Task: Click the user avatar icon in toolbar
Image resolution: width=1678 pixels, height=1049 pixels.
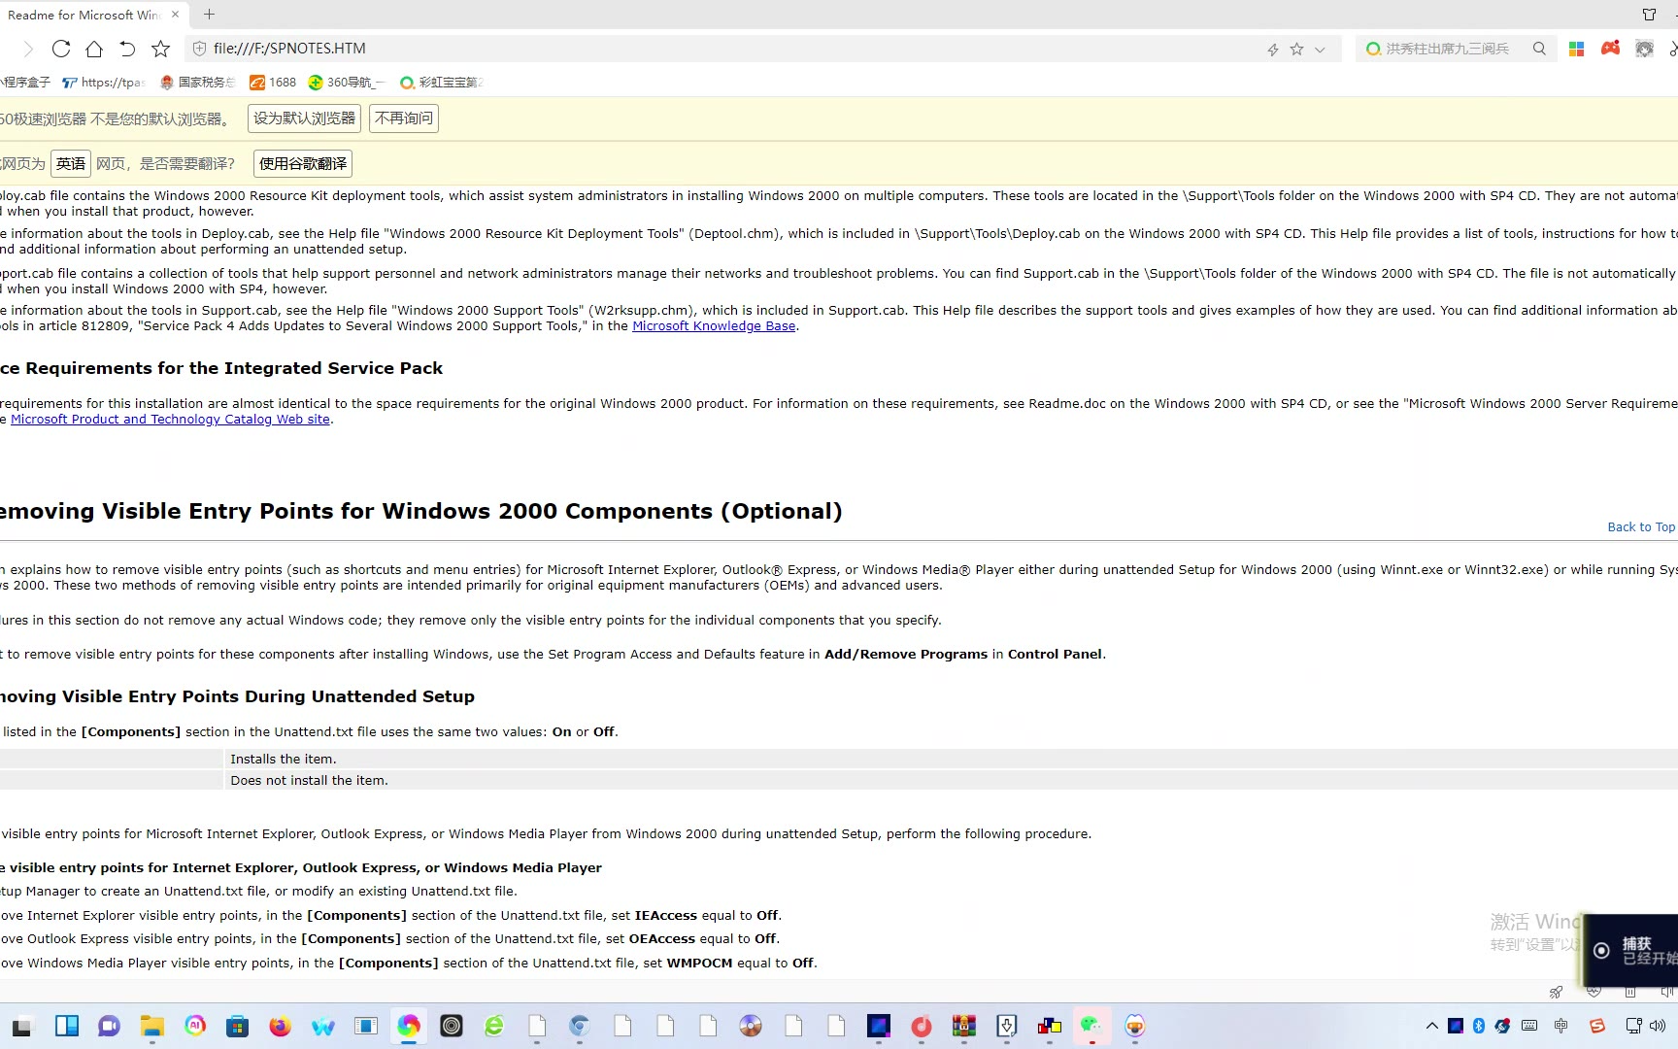Action: tap(1644, 49)
